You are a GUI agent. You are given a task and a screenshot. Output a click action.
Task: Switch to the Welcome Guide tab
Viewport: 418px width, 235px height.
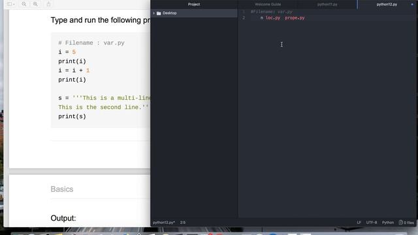click(268, 5)
